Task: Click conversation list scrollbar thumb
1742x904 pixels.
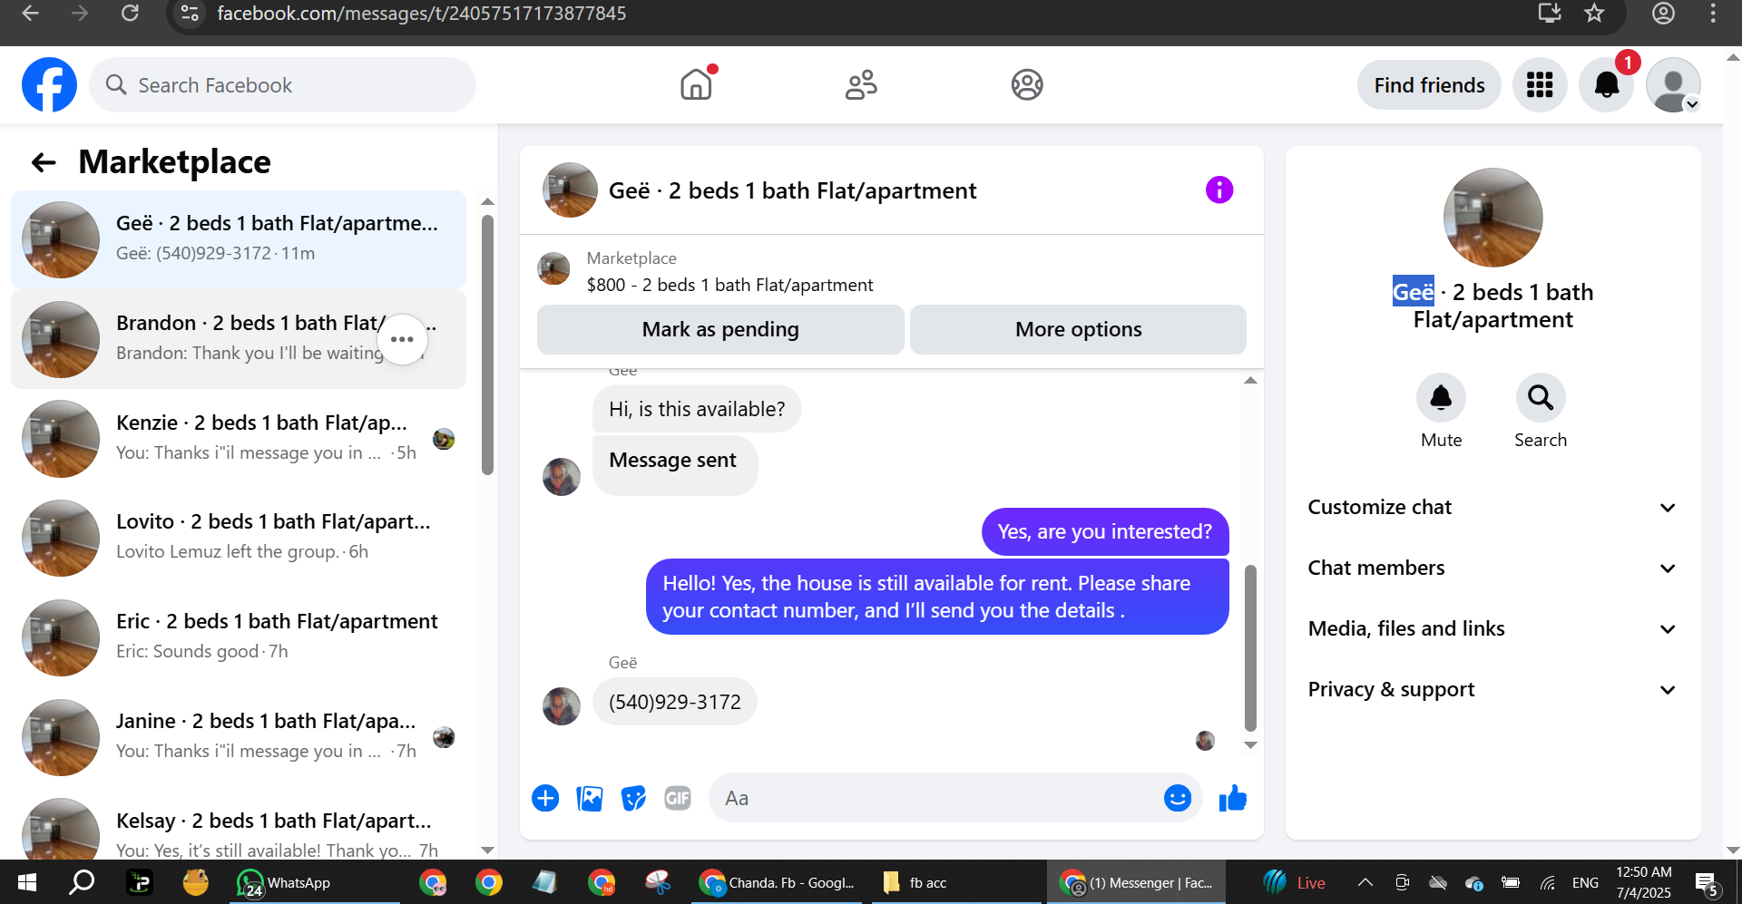Action: (x=487, y=345)
